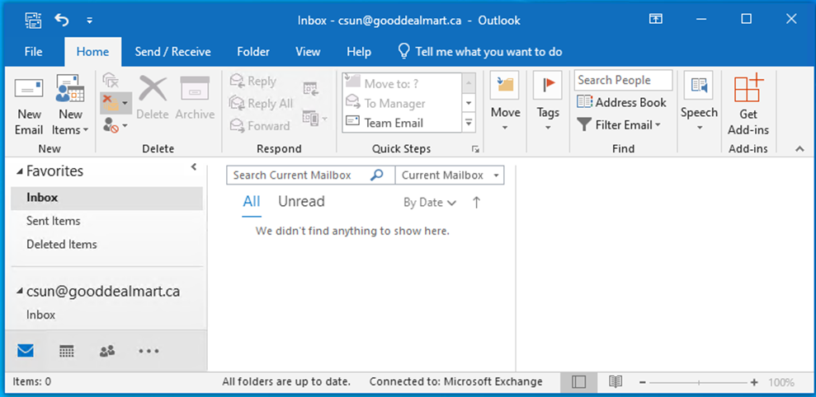
Task: Click the Reply All button
Action: [x=262, y=104]
